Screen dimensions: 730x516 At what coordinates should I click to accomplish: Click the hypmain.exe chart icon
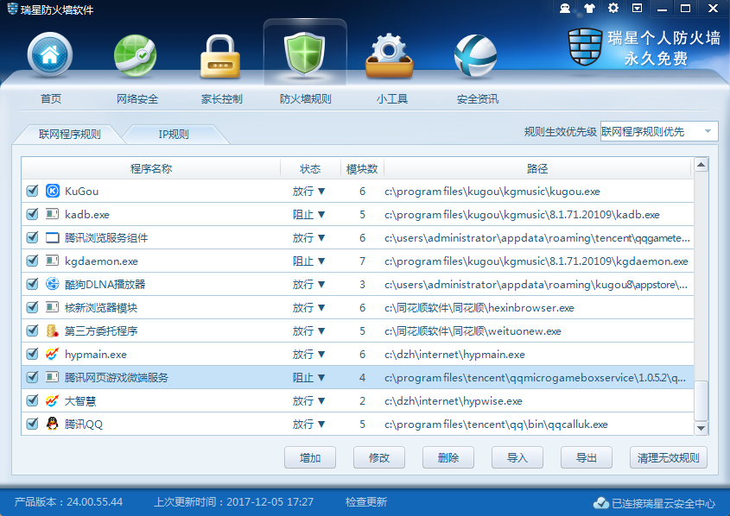(x=52, y=354)
